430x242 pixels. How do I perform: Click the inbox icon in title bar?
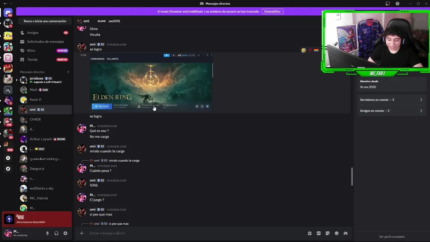(388, 4)
